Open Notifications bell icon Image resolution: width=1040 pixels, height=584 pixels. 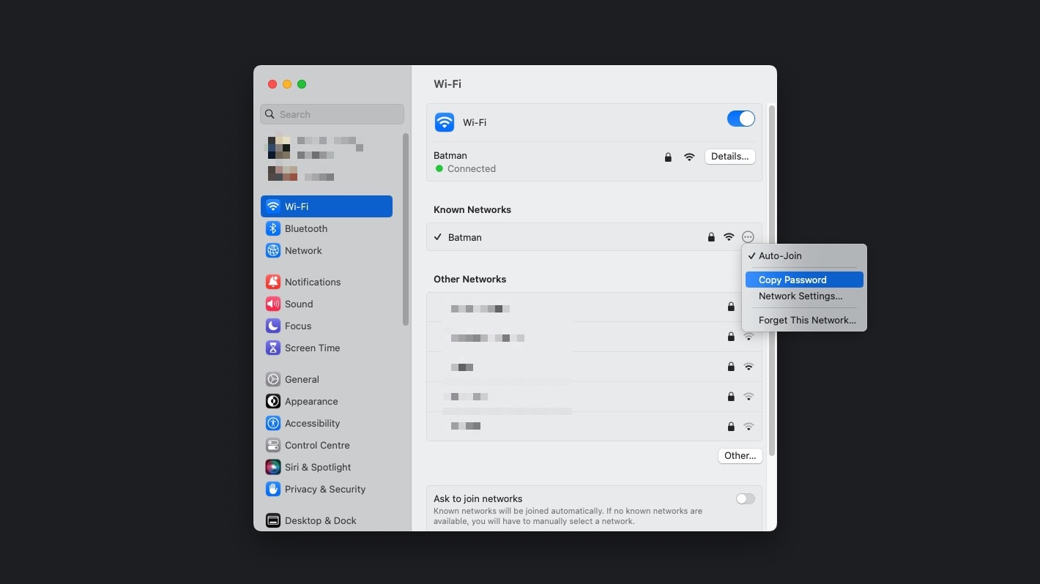[x=272, y=282]
